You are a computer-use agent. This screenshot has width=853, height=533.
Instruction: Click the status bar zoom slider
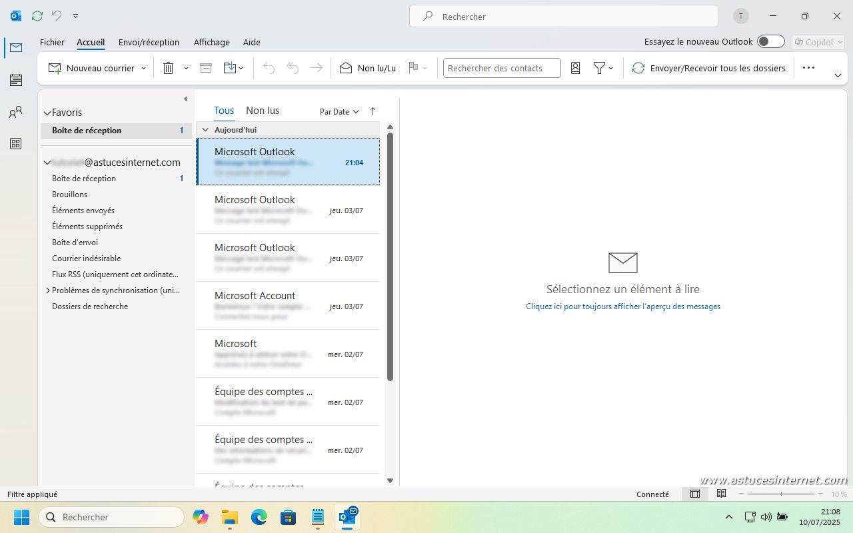781,494
